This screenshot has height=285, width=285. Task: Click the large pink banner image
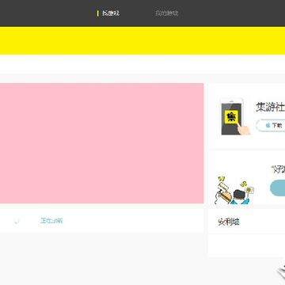point(102,143)
